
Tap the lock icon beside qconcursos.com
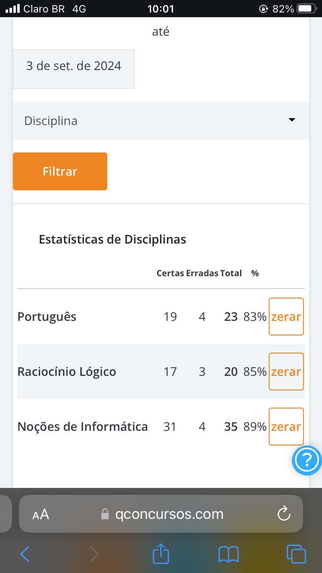[105, 514]
